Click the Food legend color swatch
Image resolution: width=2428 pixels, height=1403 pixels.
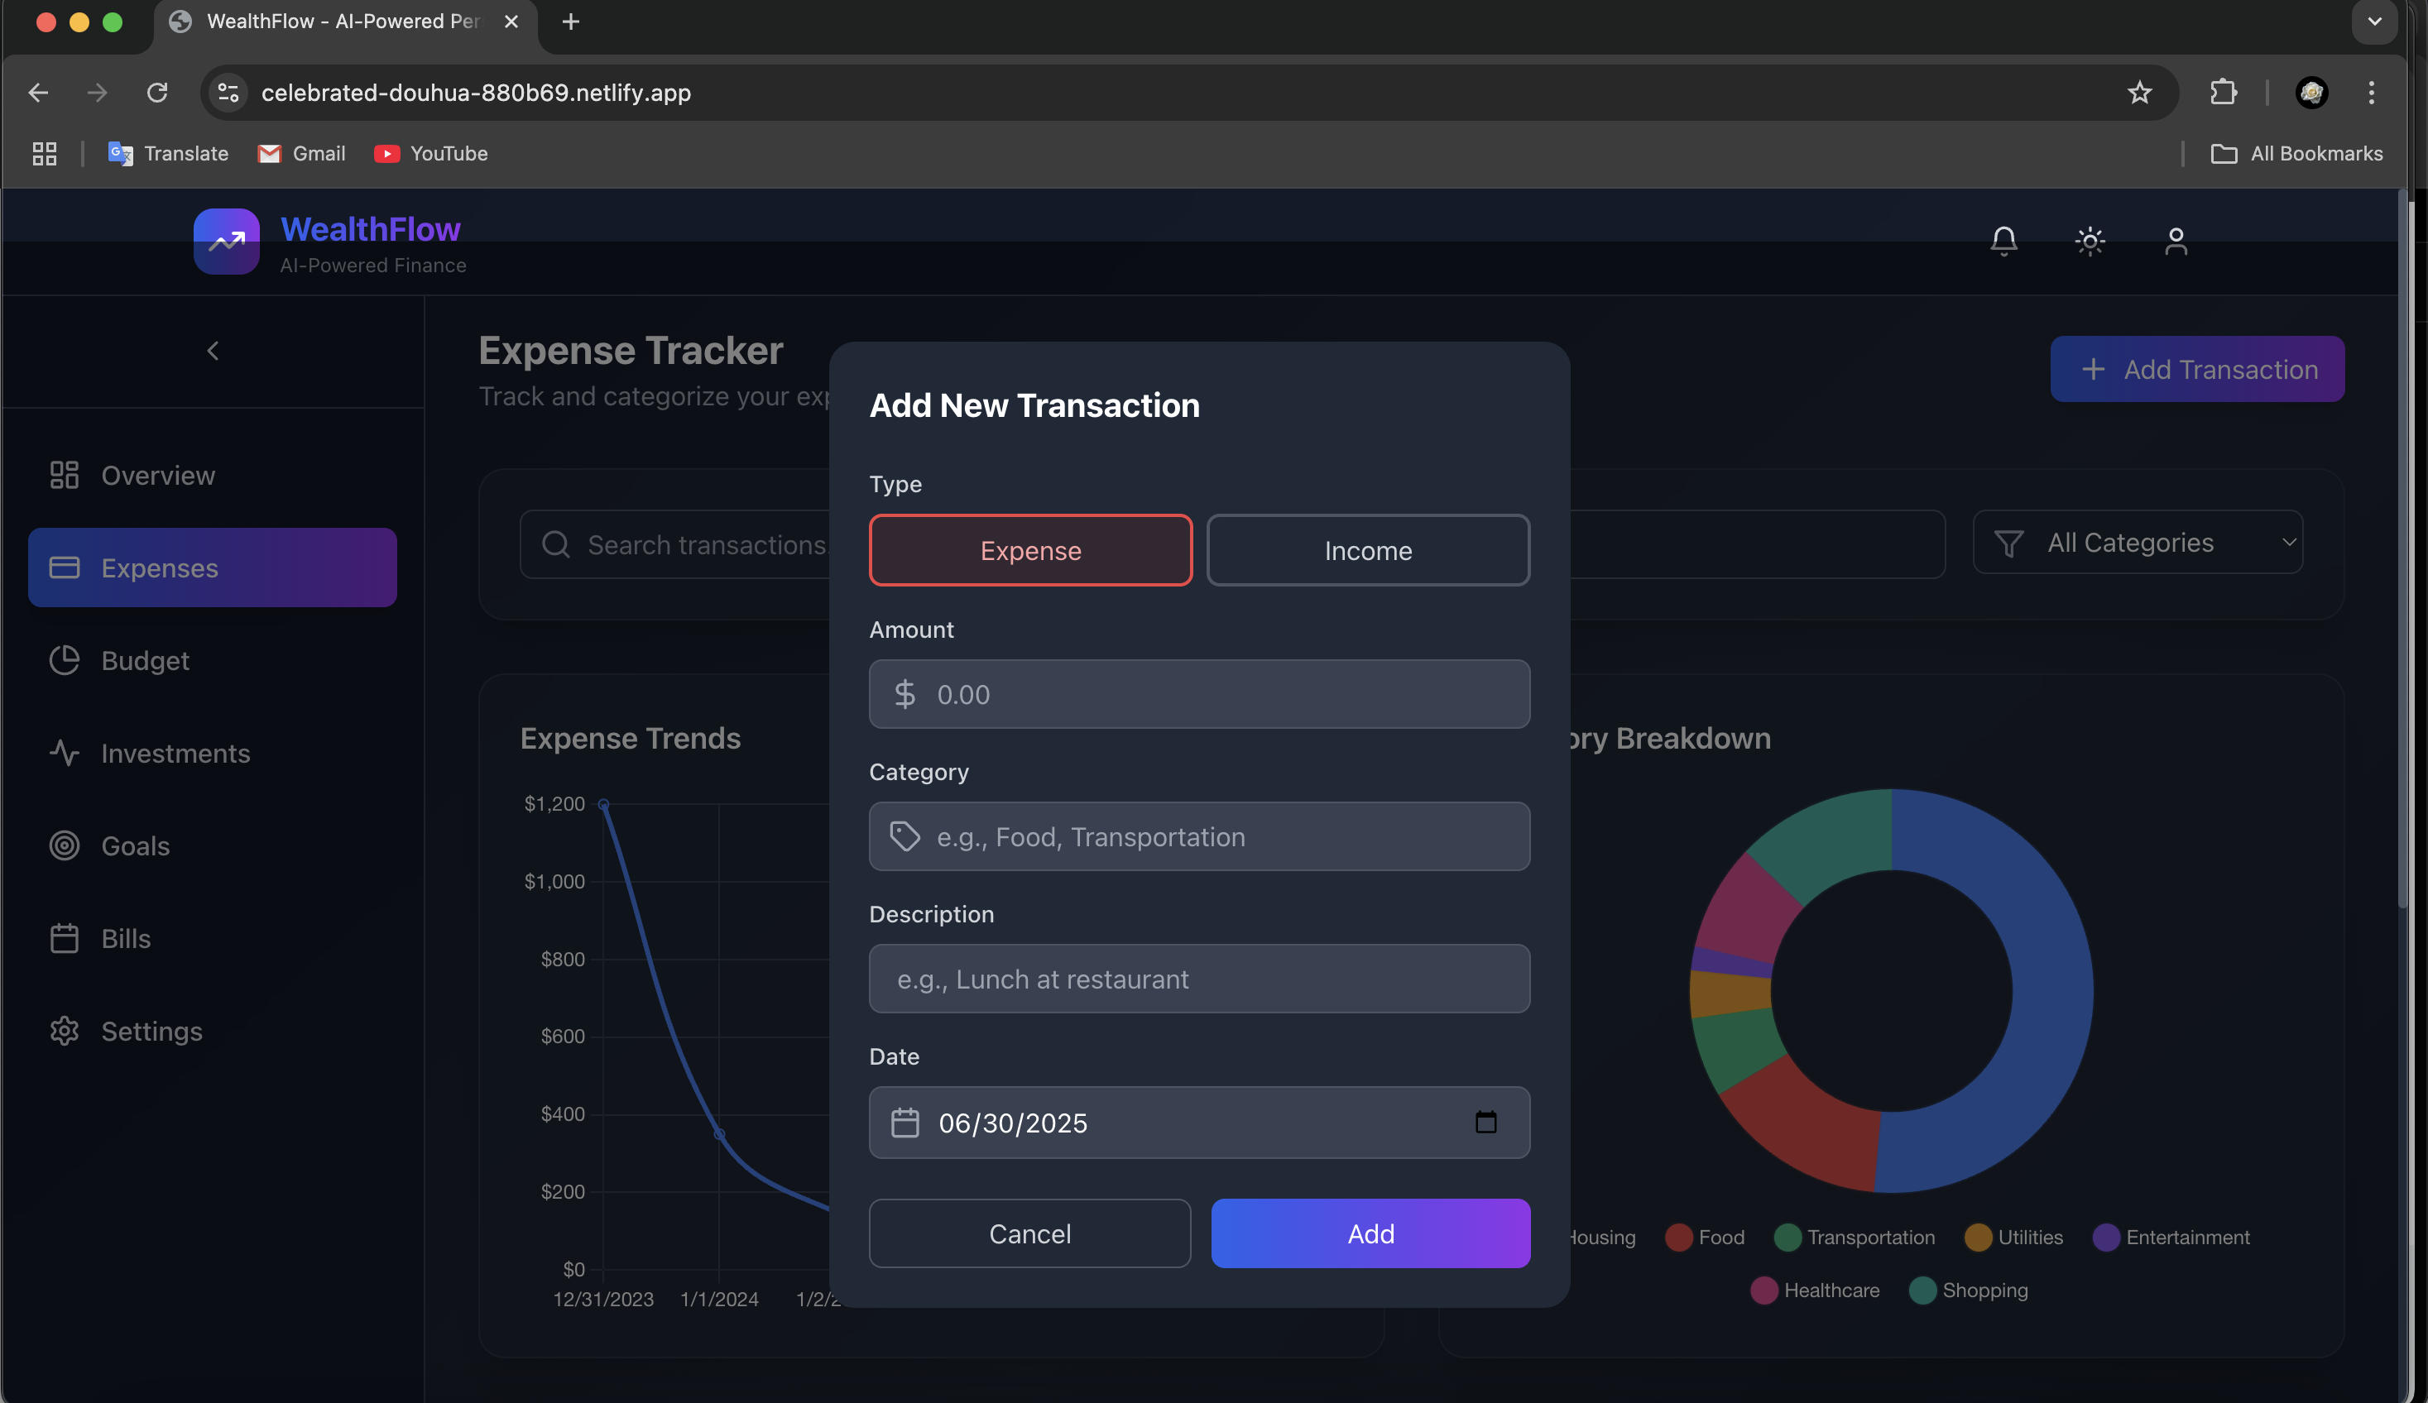pyautogui.click(x=1678, y=1238)
